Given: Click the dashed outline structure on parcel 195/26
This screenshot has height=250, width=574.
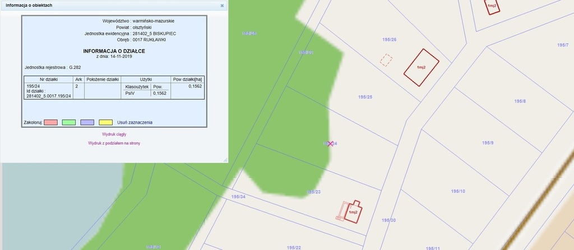Looking at the screenshot, I should pos(386,60).
